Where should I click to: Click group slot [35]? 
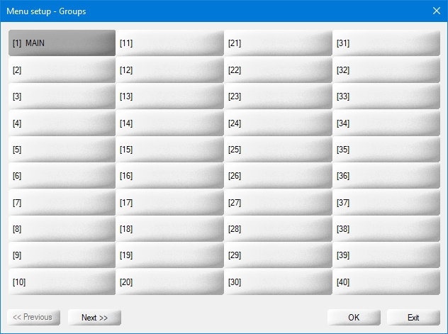386,150
